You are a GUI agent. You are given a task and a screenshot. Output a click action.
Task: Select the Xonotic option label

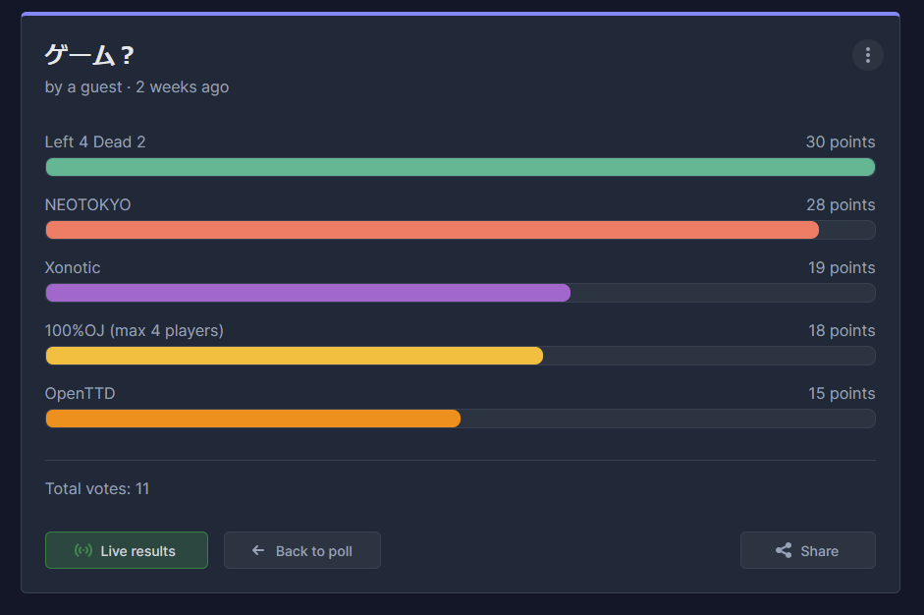(x=73, y=268)
